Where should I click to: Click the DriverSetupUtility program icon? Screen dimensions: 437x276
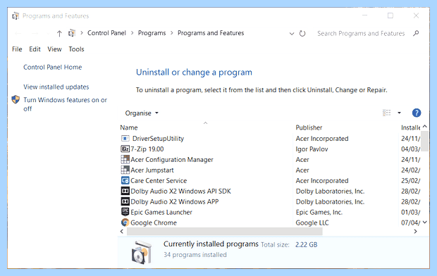point(125,139)
